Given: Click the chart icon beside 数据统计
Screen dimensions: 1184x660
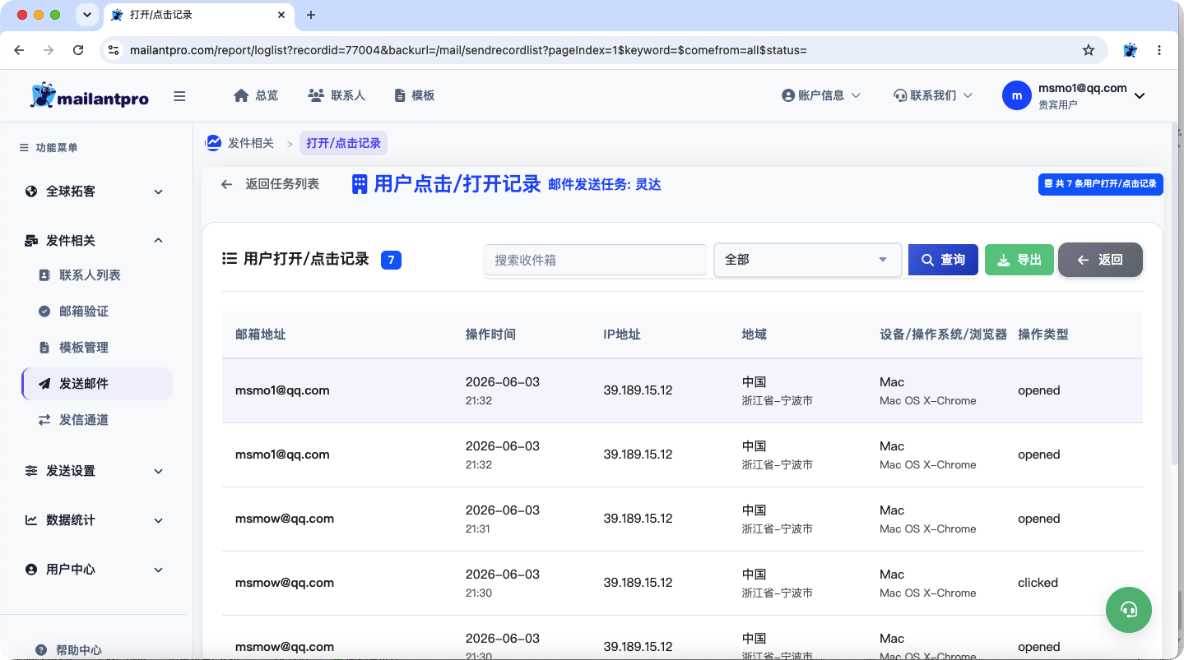Looking at the screenshot, I should pos(31,520).
